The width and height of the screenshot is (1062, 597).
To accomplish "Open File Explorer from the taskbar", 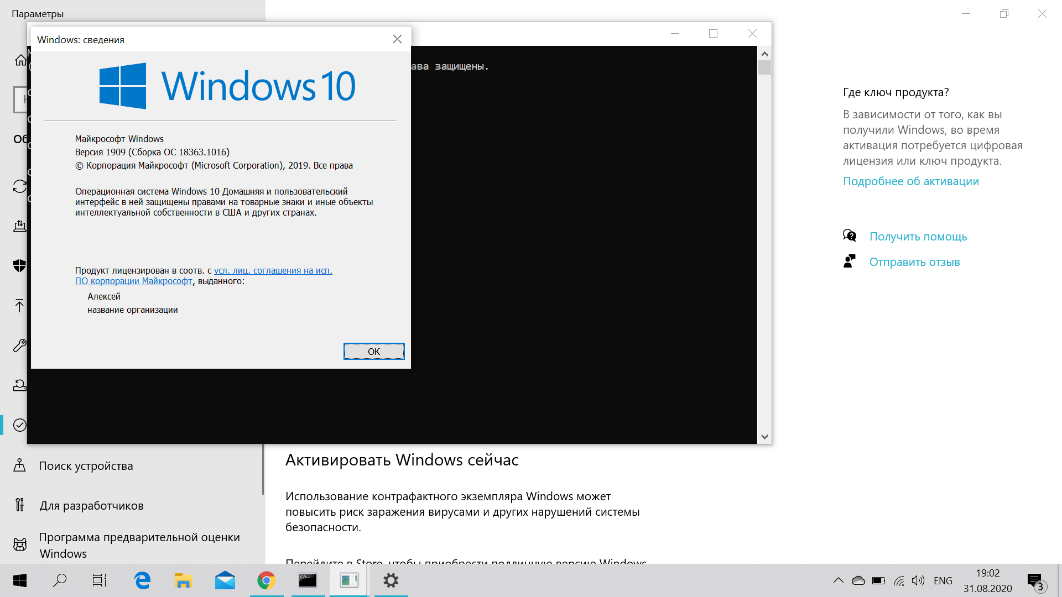I will [x=183, y=580].
